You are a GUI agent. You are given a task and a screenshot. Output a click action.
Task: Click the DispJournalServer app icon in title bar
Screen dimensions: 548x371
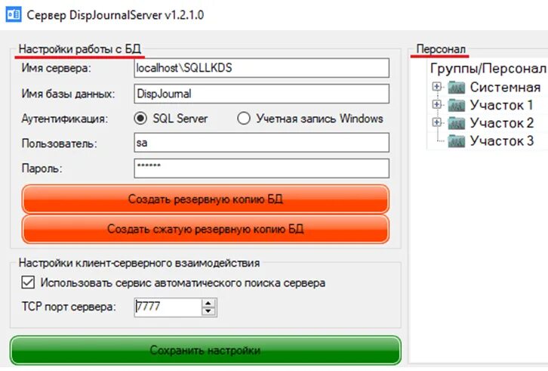click(x=14, y=14)
